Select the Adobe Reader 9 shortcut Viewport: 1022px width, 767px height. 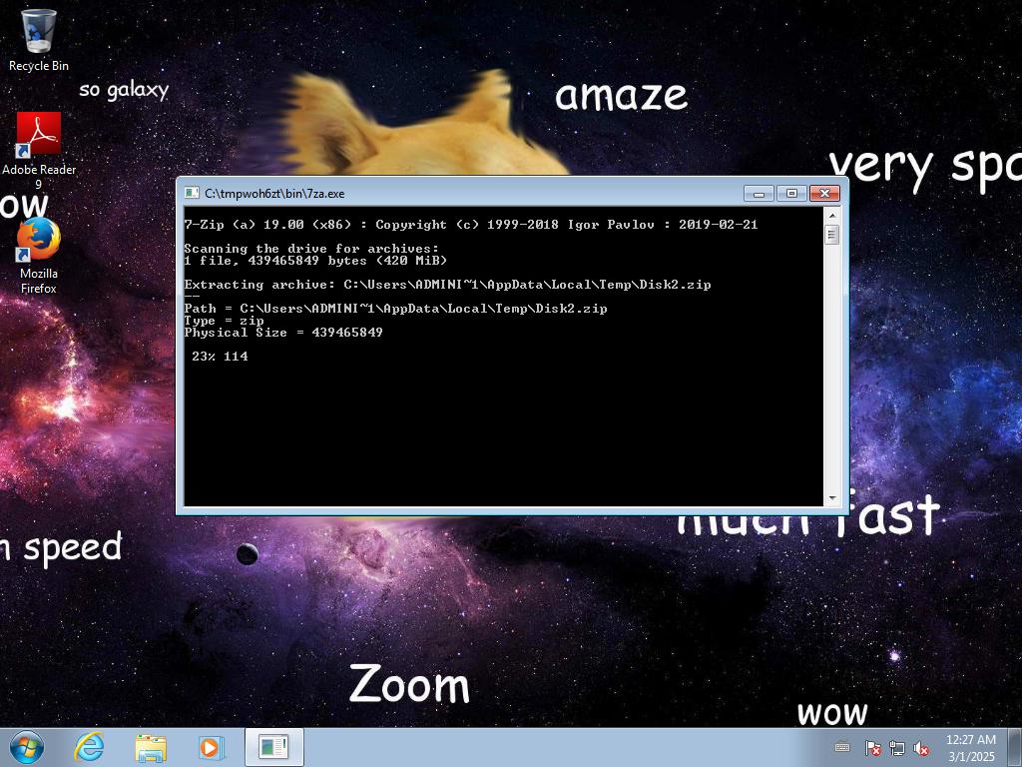click(x=39, y=151)
